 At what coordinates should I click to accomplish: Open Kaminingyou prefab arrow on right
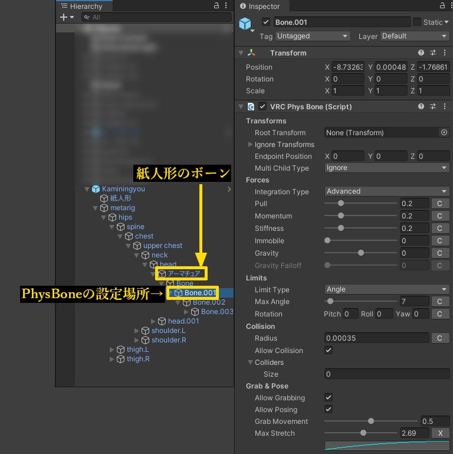(229, 189)
